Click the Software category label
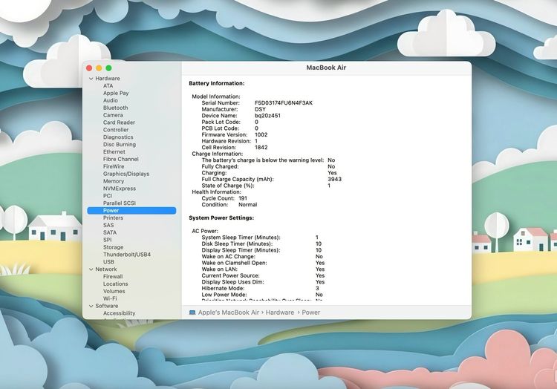Screen dimensions: 557x389 click(x=106, y=306)
